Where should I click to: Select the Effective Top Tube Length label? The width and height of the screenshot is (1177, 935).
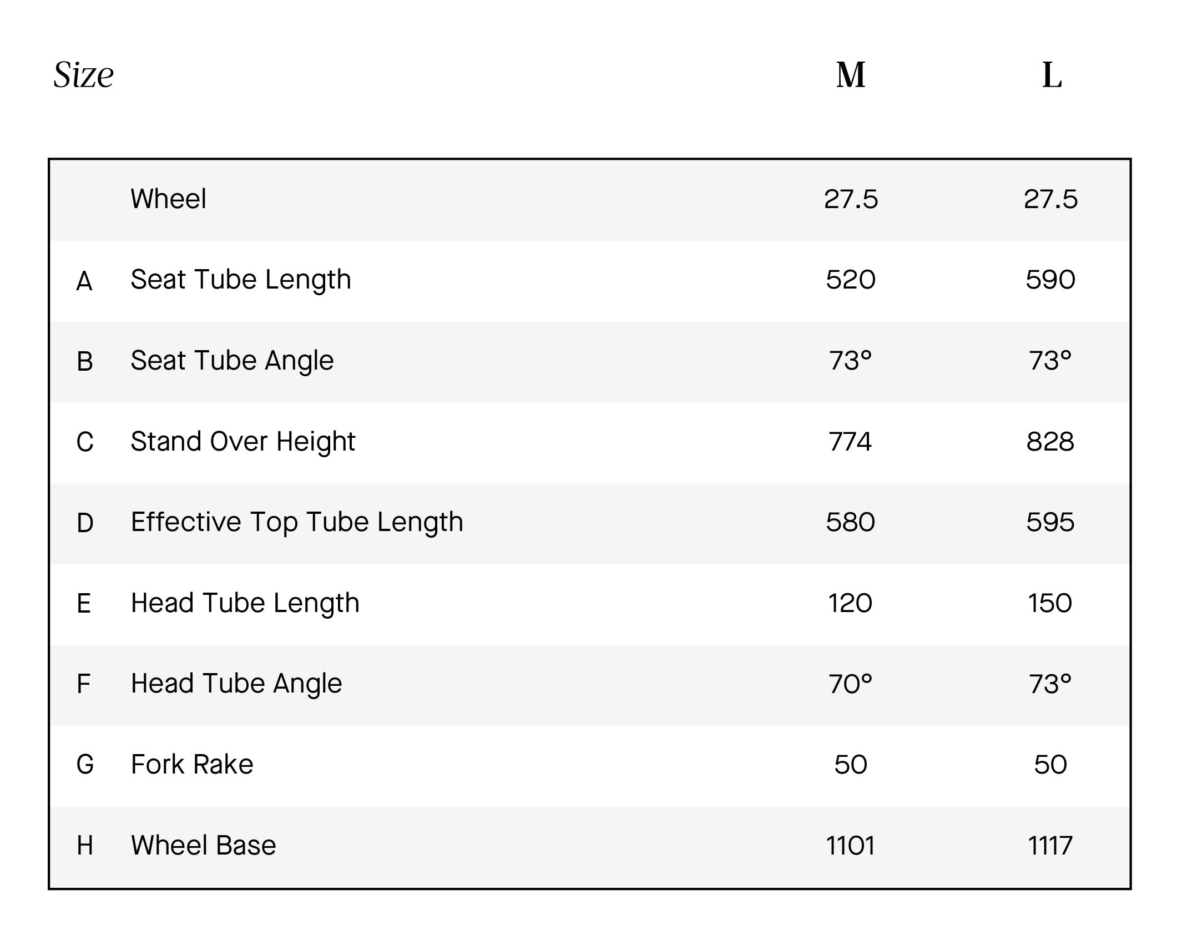297,522
